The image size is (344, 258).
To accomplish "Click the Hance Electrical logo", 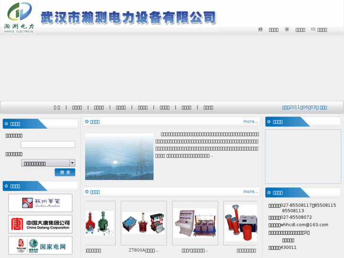I will [x=19, y=18].
